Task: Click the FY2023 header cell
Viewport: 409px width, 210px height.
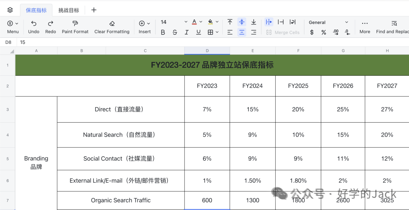Action: click(207, 86)
